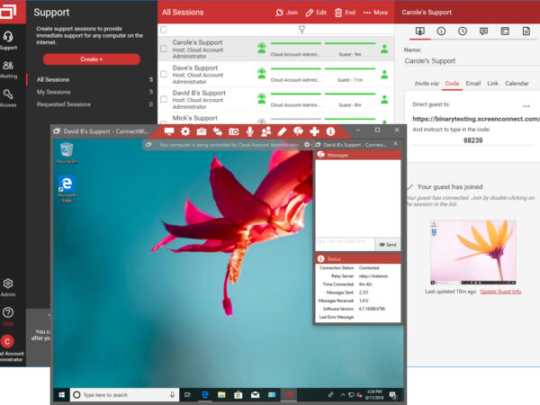Collapse the Status panel header
This screenshot has width=540, height=405.
click(x=358, y=258)
